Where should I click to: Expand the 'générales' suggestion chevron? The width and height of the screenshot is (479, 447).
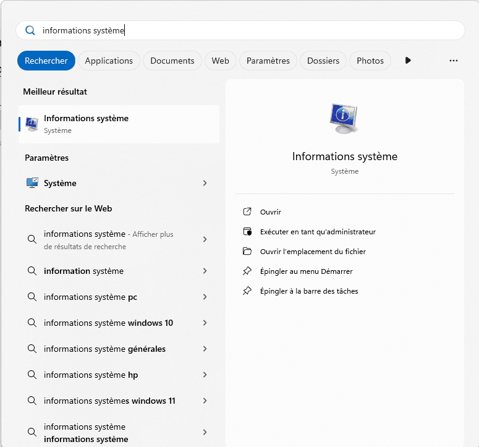click(205, 349)
